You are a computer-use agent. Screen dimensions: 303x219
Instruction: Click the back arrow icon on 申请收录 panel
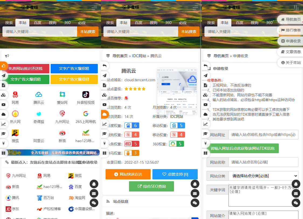point(206,66)
